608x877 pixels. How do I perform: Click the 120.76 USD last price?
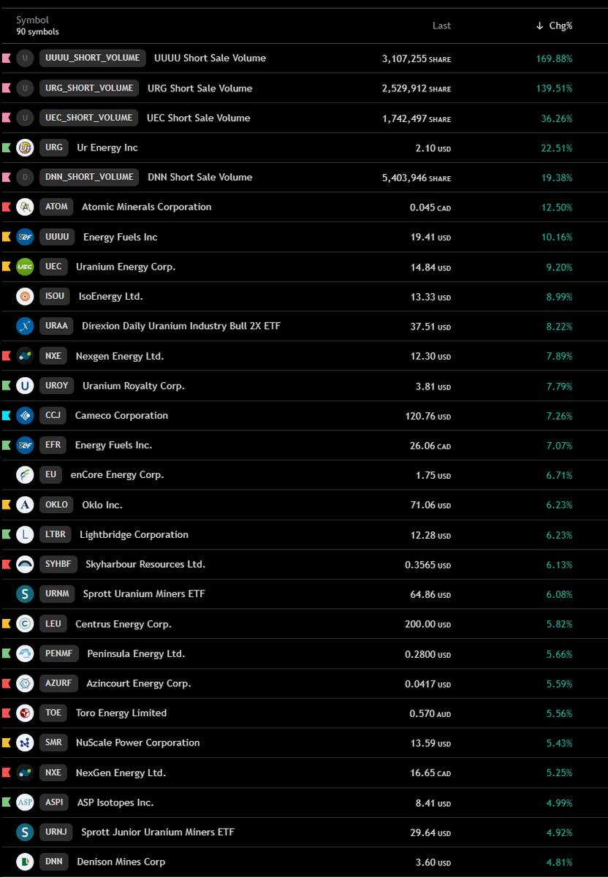(x=428, y=416)
